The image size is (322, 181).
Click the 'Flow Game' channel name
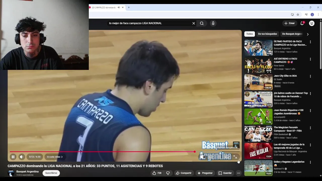tap(279, 66)
